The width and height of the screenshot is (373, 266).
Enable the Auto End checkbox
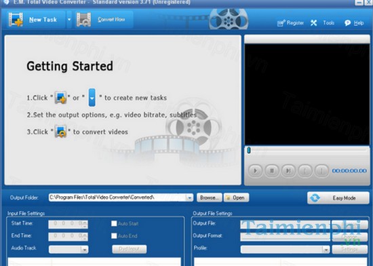(x=114, y=235)
